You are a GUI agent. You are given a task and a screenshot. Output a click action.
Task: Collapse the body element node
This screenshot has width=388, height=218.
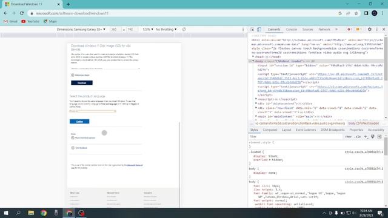tap(253, 61)
